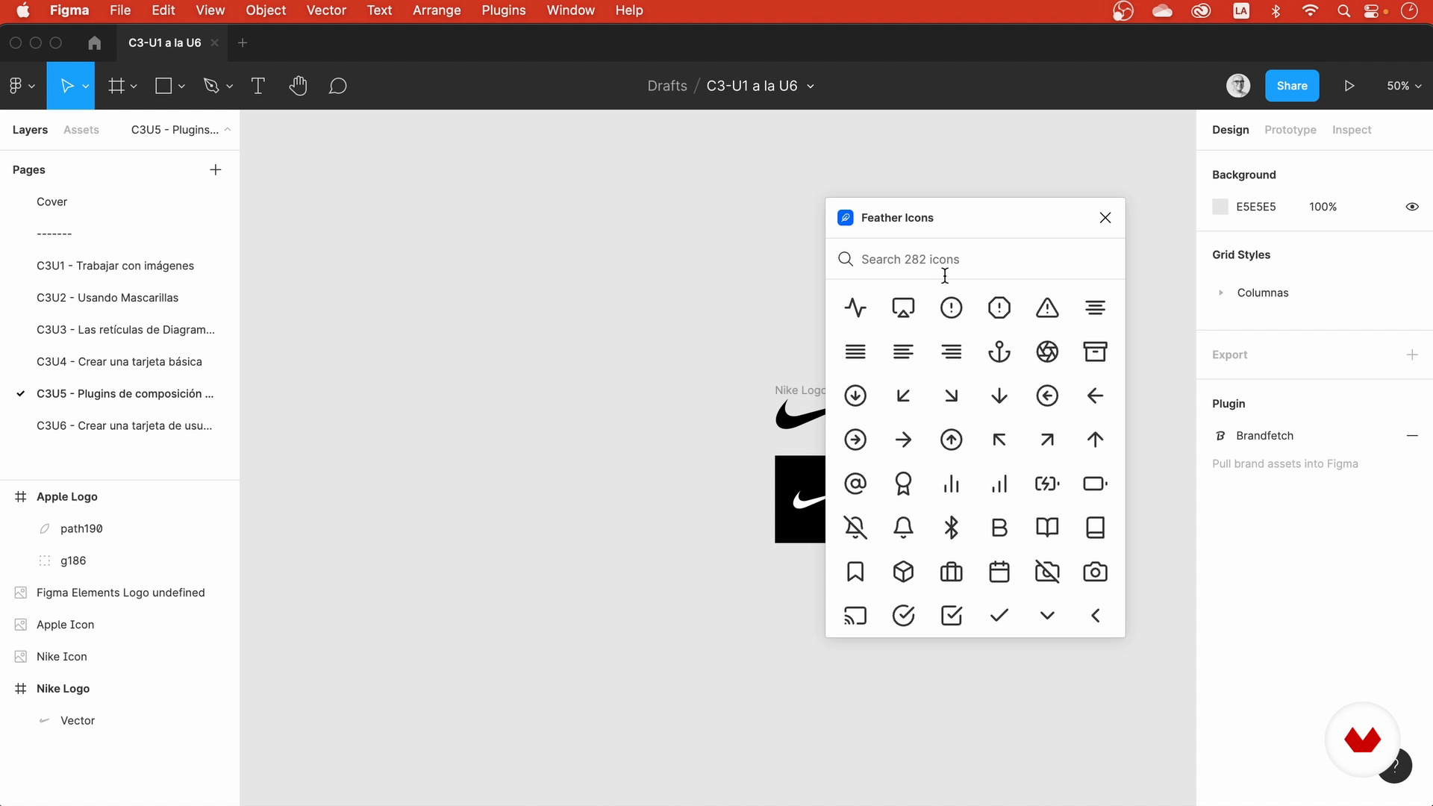Open macOS Spotlight search icon

pos(1343,10)
